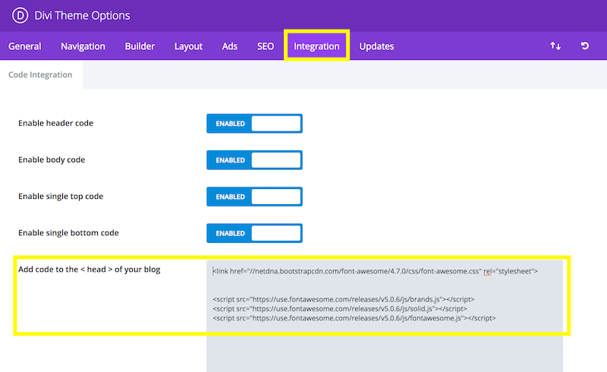Go to the Layout tab
This screenshot has height=372, width=607.
click(188, 46)
